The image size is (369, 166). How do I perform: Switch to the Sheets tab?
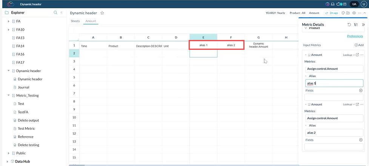click(75, 21)
